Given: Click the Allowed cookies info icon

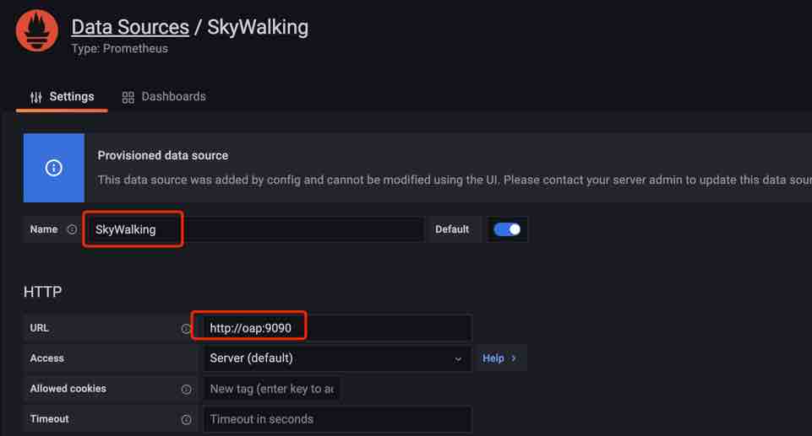Looking at the screenshot, I should click(187, 389).
